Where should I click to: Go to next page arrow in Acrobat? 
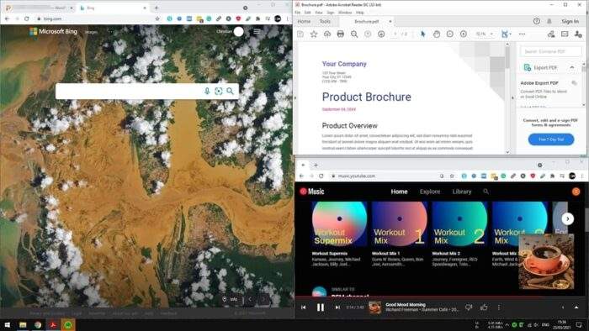(381, 34)
